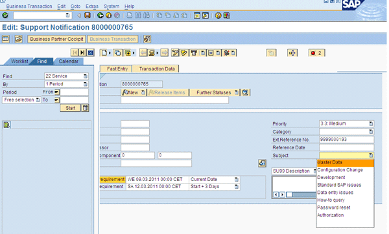Select Data entry issues subject
This screenshot has height=234, width=389.
[x=345, y=193]
